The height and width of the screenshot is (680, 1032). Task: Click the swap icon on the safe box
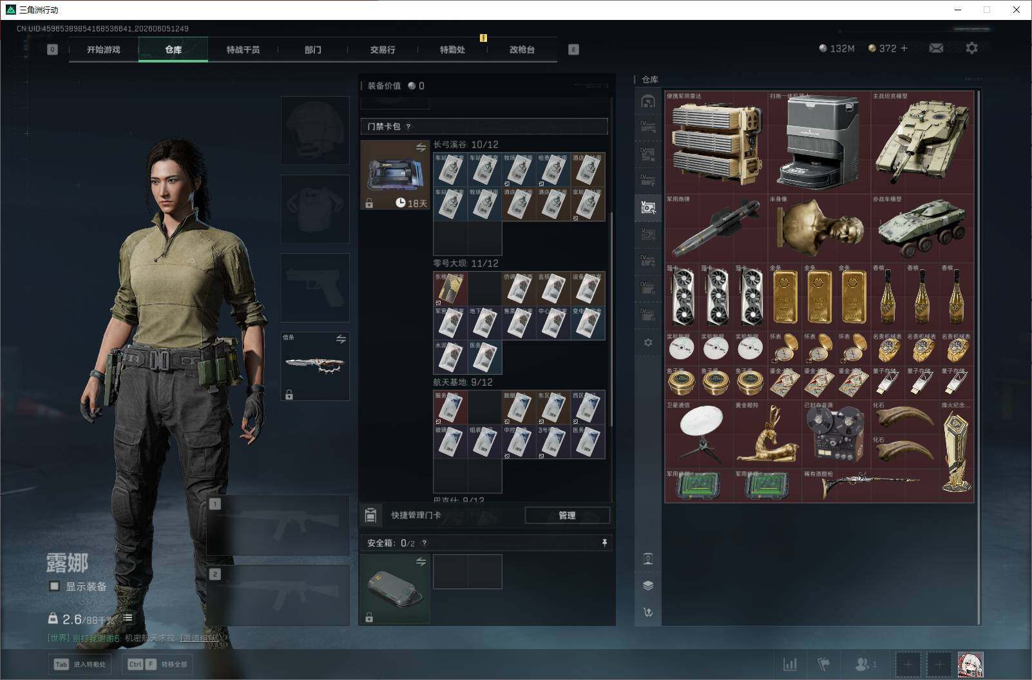click(x=421, y=562)
